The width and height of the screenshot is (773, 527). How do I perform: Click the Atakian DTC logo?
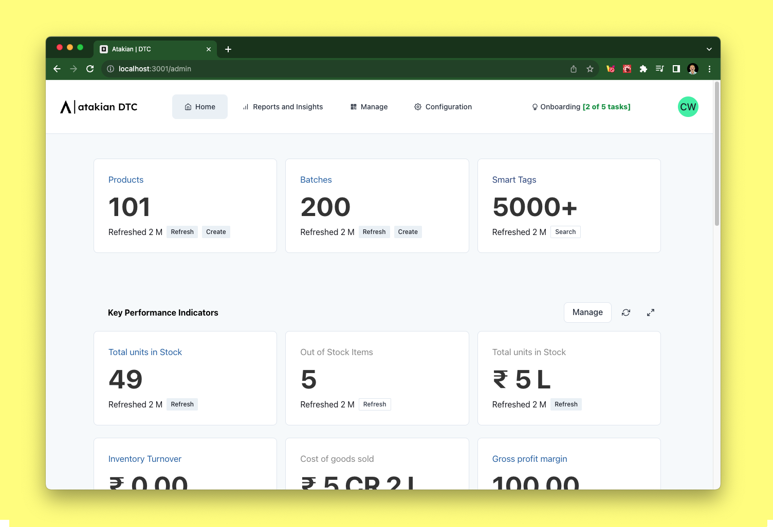(x=99, y=107)
